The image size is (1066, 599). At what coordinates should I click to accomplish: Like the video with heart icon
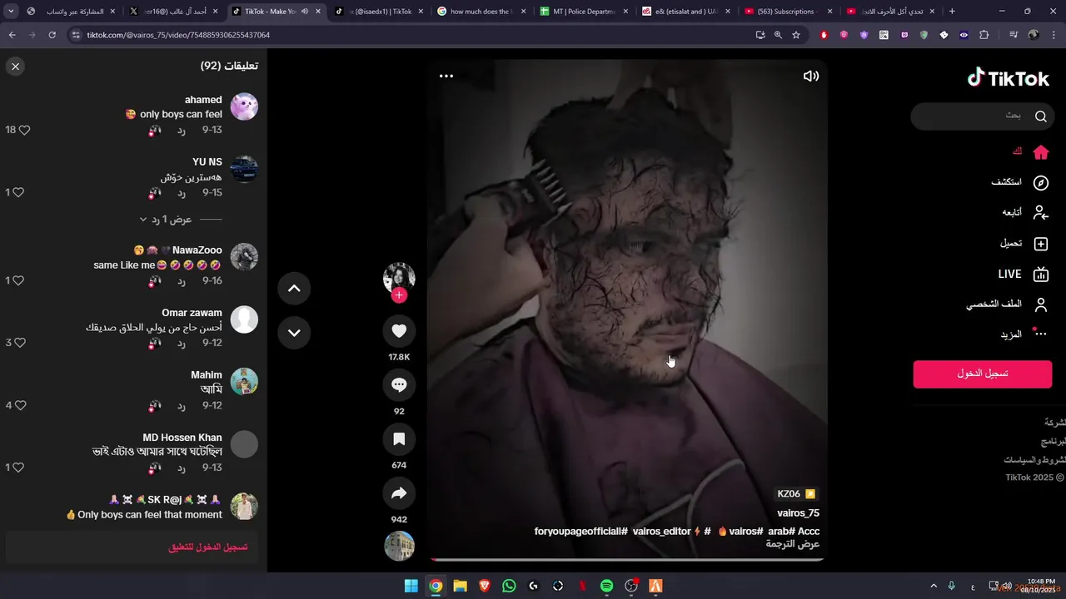(x=399, y=331)
